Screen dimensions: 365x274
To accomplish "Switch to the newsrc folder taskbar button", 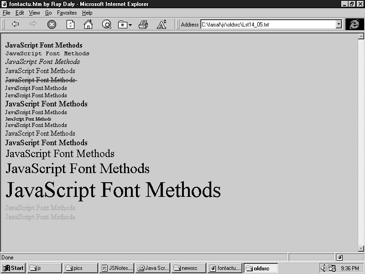I will [189, 268].
